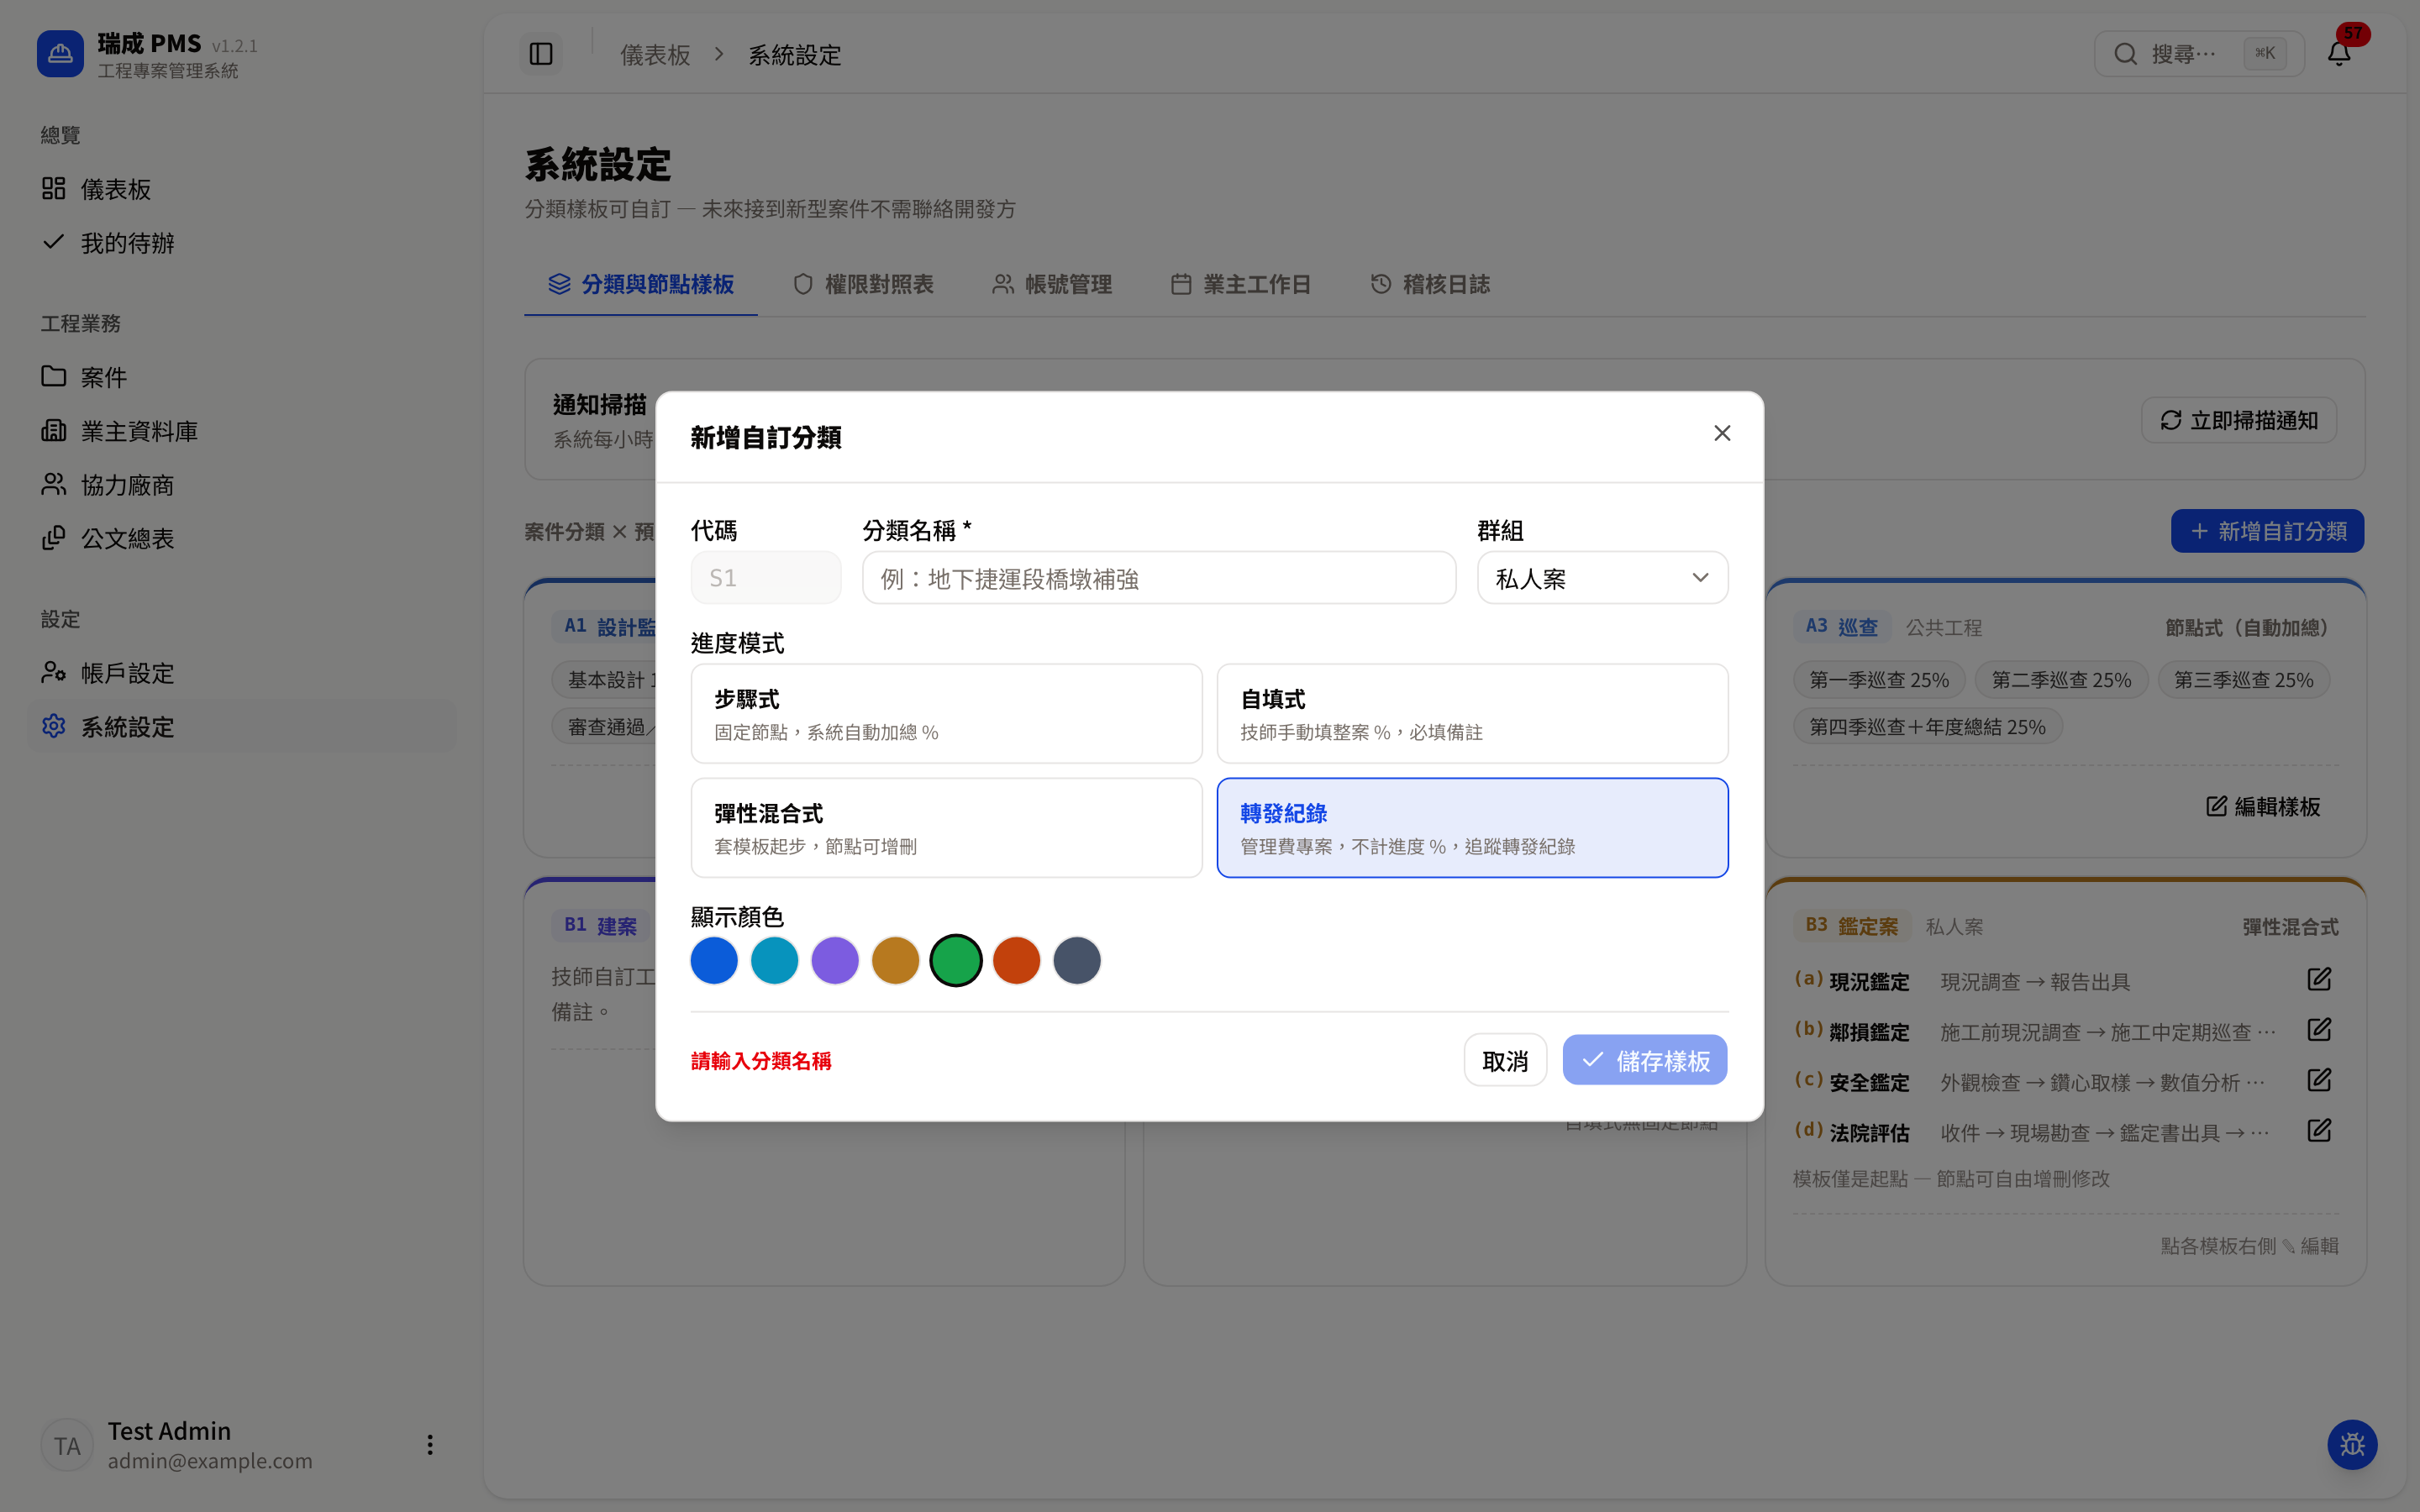Click the 分類名稱 input field

click(x=1158, y=578)
